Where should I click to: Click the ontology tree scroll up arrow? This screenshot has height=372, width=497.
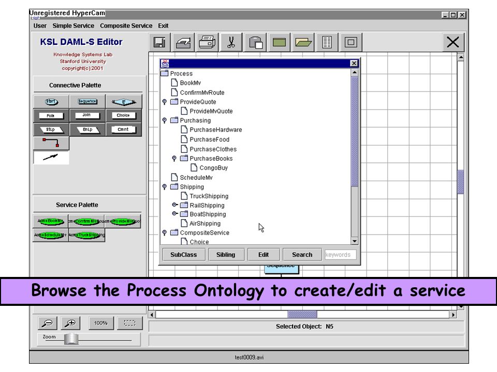pos(354,73)
